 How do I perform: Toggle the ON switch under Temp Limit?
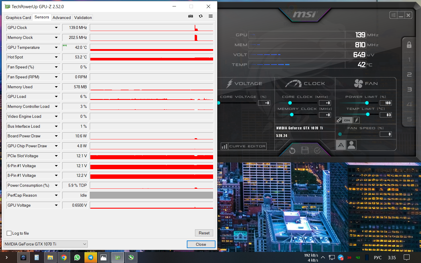tap(347, 120)
